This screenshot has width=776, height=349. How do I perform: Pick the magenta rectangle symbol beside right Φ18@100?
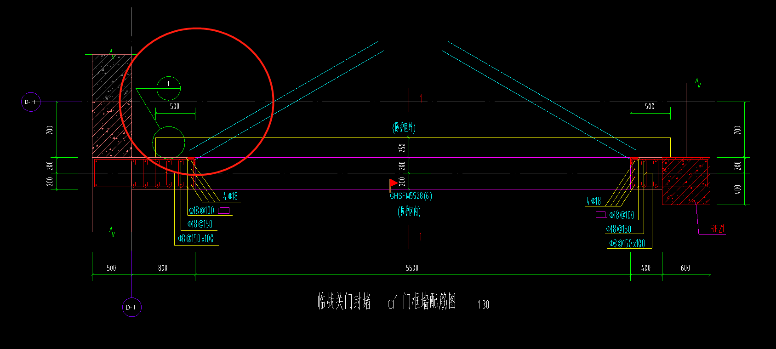click(x=601, y=215)
